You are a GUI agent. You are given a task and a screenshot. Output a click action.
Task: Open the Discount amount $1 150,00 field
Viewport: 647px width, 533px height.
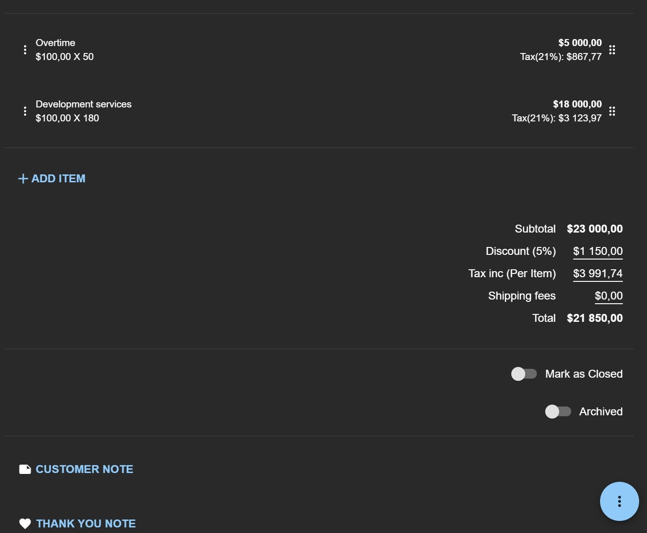[598, 252]
